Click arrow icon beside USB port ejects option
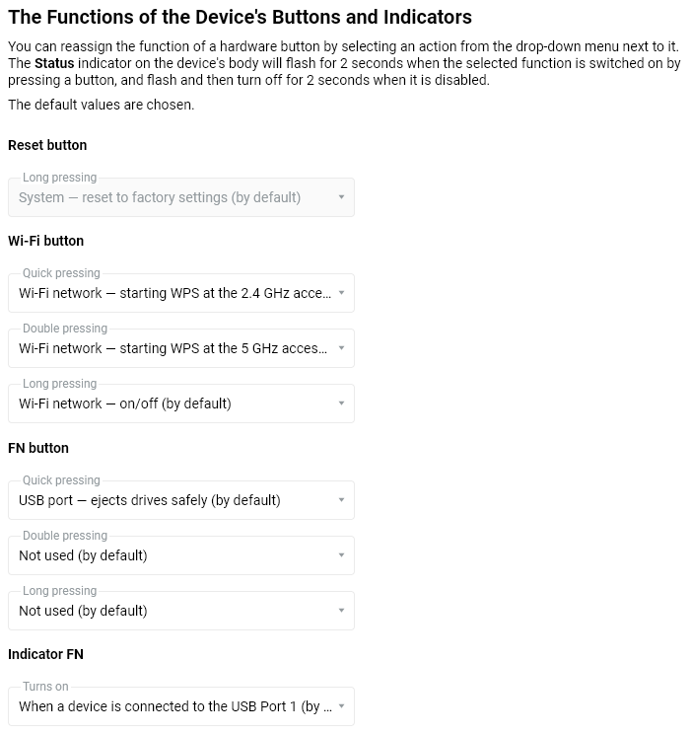The height and width of the screenshot is (734, 690). click(x=341, y=500)
